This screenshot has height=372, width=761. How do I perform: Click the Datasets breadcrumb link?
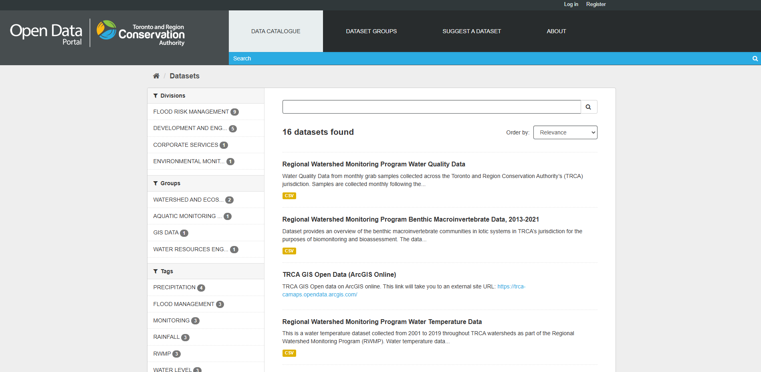point(184,76)
